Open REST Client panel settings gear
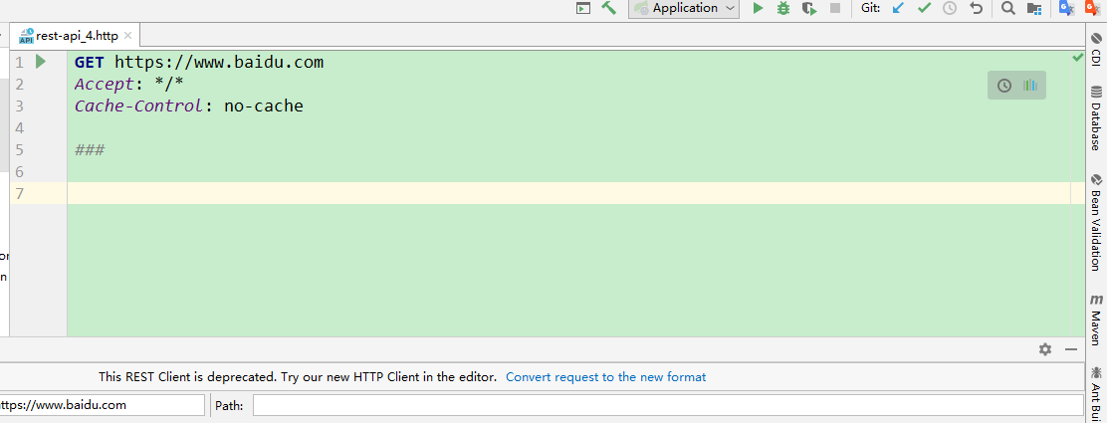This screenshot has height=423, width=1107. tap(1045, 349)
